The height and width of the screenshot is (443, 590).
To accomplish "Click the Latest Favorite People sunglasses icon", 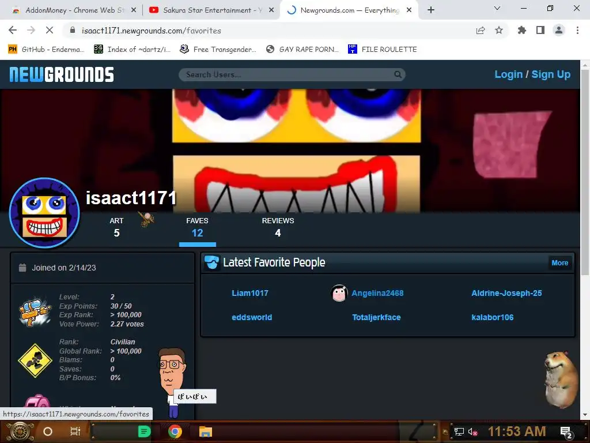I will tap(212, 262).
